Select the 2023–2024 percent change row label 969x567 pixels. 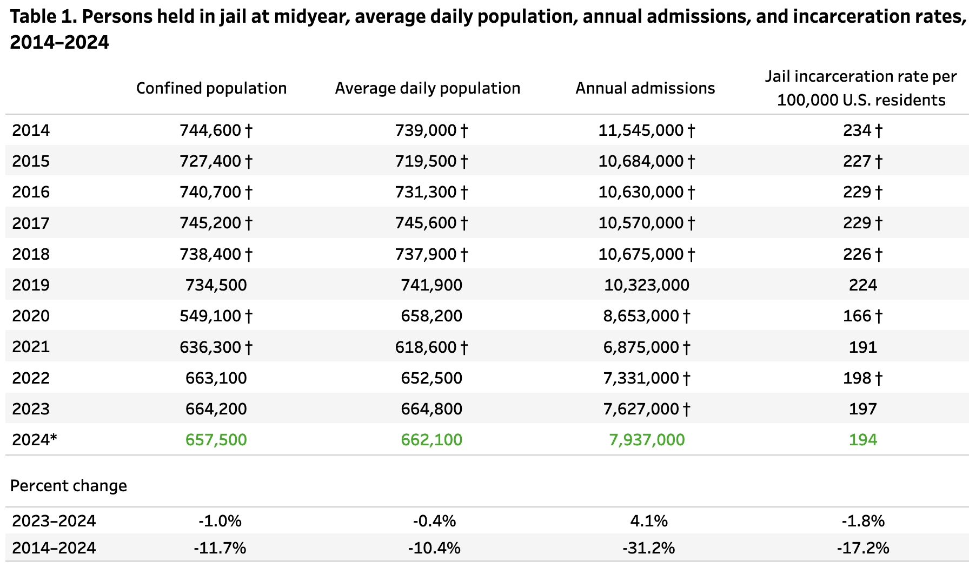[x=54, y=521]
